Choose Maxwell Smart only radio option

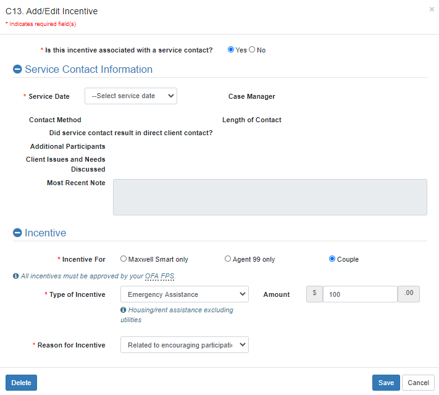coord(123,259)
